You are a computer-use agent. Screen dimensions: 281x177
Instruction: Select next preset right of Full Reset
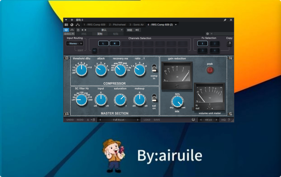138,120
